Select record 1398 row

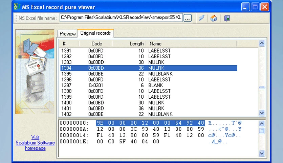click(x=149, y=91)
